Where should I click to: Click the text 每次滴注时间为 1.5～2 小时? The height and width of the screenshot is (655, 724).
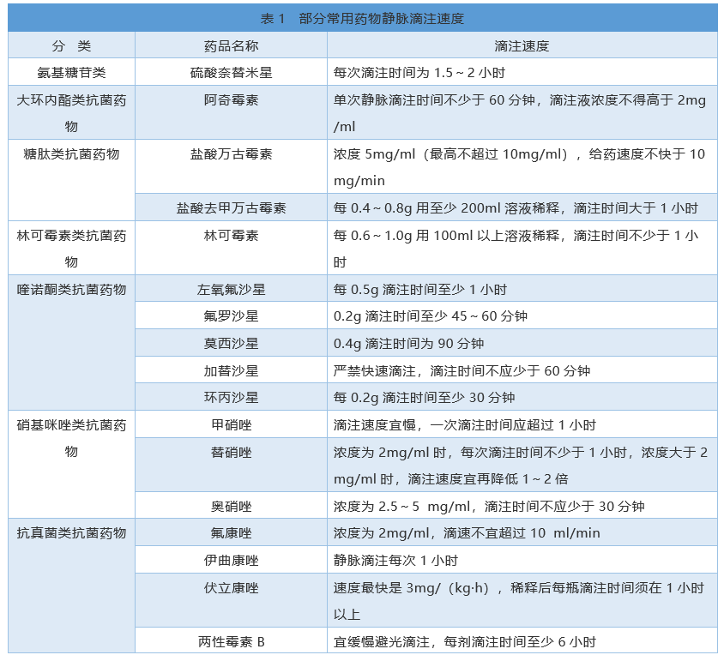pos(419,73)
